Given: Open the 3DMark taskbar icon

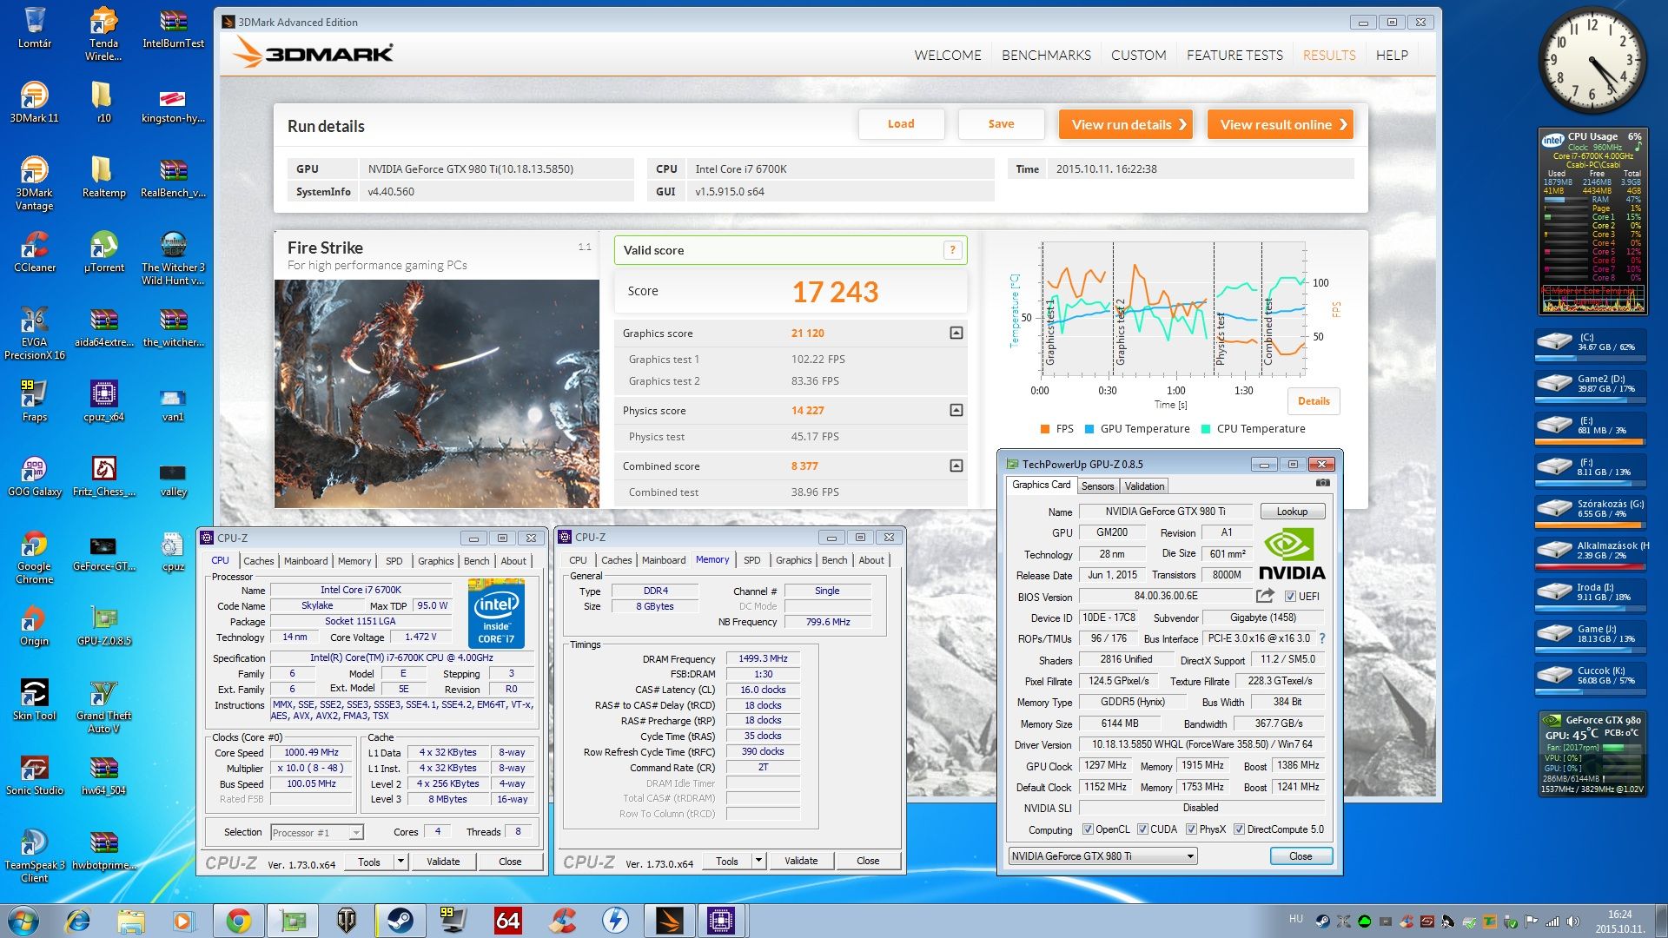Looking at the screenshot, I should click(x=669, y=921).
